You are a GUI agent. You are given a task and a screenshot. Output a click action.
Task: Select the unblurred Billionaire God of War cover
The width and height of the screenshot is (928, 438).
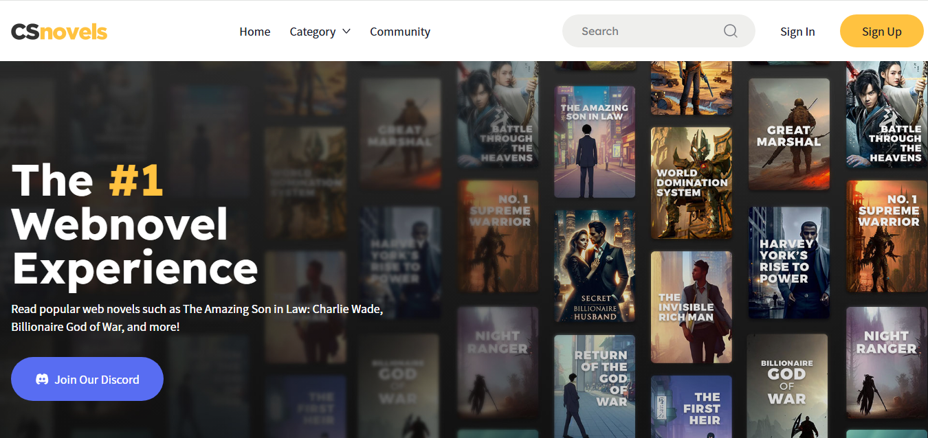pyautogui.click(x=787, y=386)
